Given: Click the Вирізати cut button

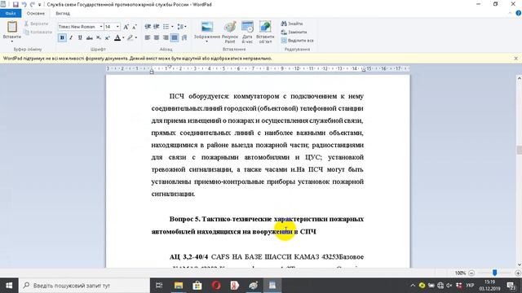Looking at the screenshot, I should pyautogui.click(x=36, y=24).
